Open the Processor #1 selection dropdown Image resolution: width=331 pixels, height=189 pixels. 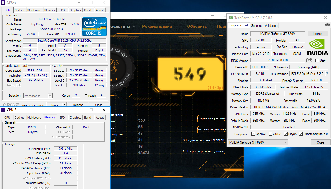(38, 96)
